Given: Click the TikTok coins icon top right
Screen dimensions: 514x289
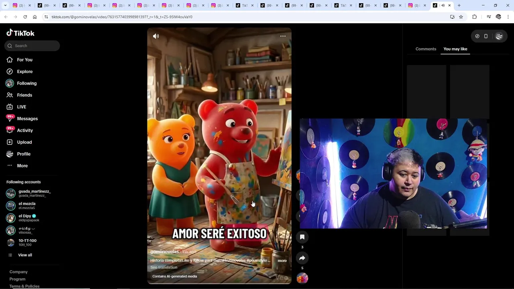Looking at the screenshot, I should pyautogui.click(x=477, y=36).
